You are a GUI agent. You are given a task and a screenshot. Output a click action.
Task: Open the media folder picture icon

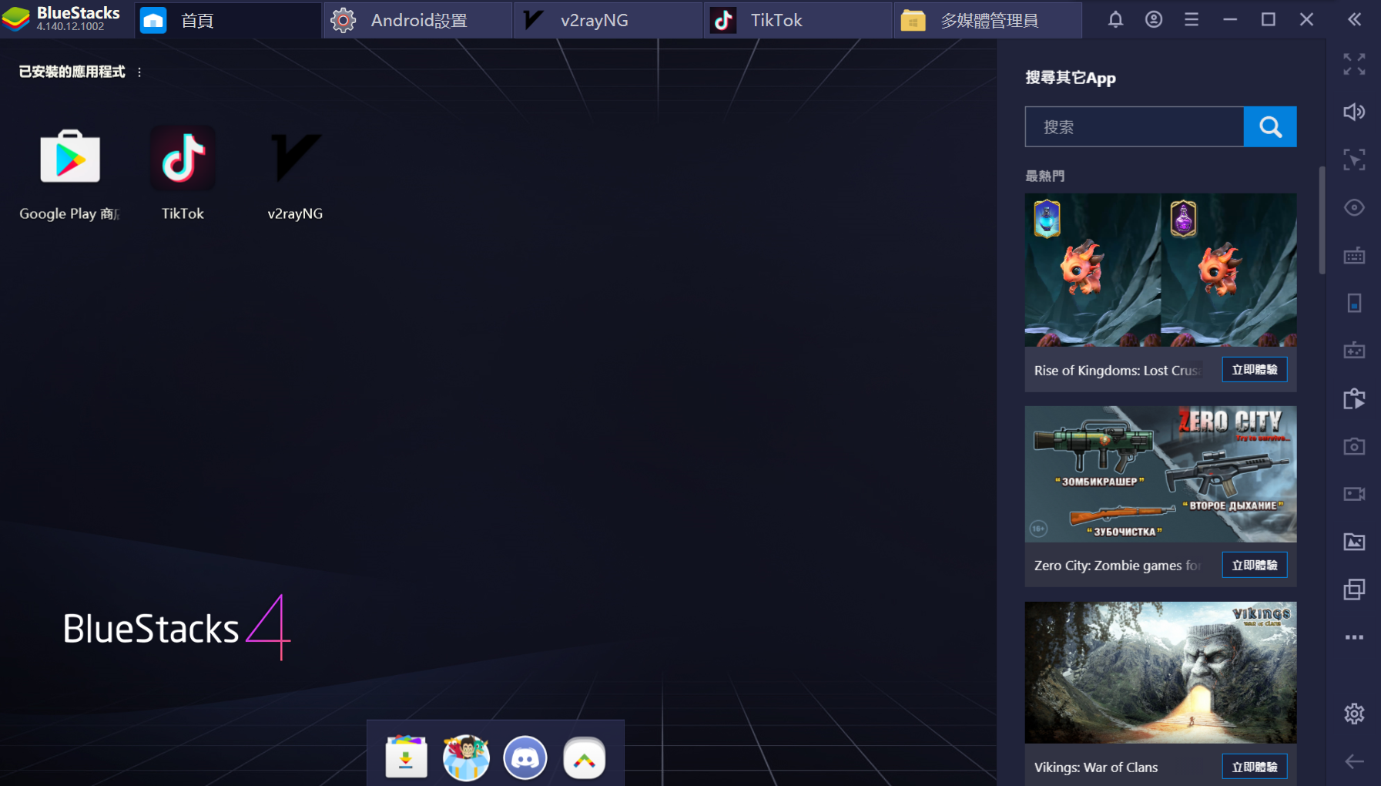pos(1354,542)
